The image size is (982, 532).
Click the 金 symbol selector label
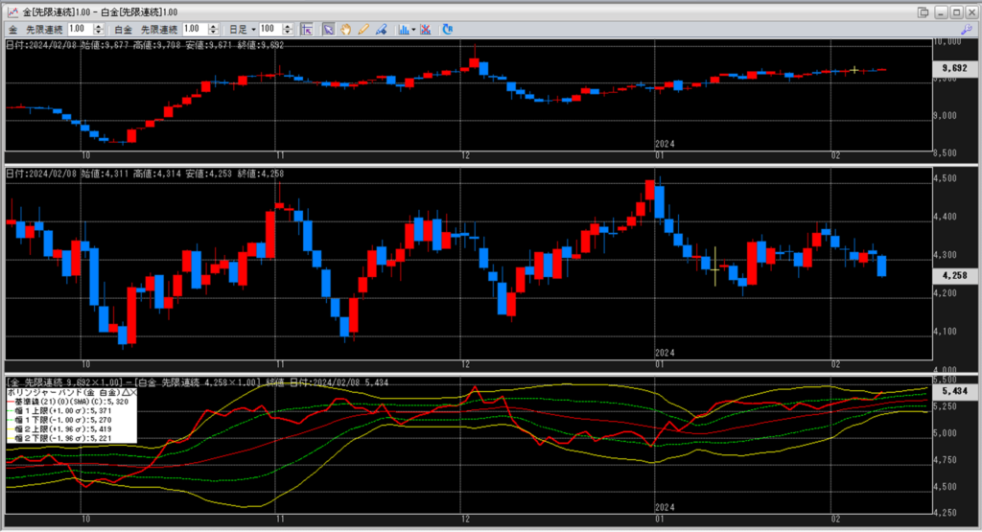coord(12,29)
